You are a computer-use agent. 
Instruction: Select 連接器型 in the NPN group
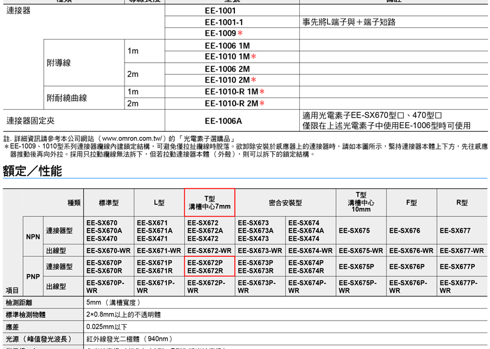(60, 231)
